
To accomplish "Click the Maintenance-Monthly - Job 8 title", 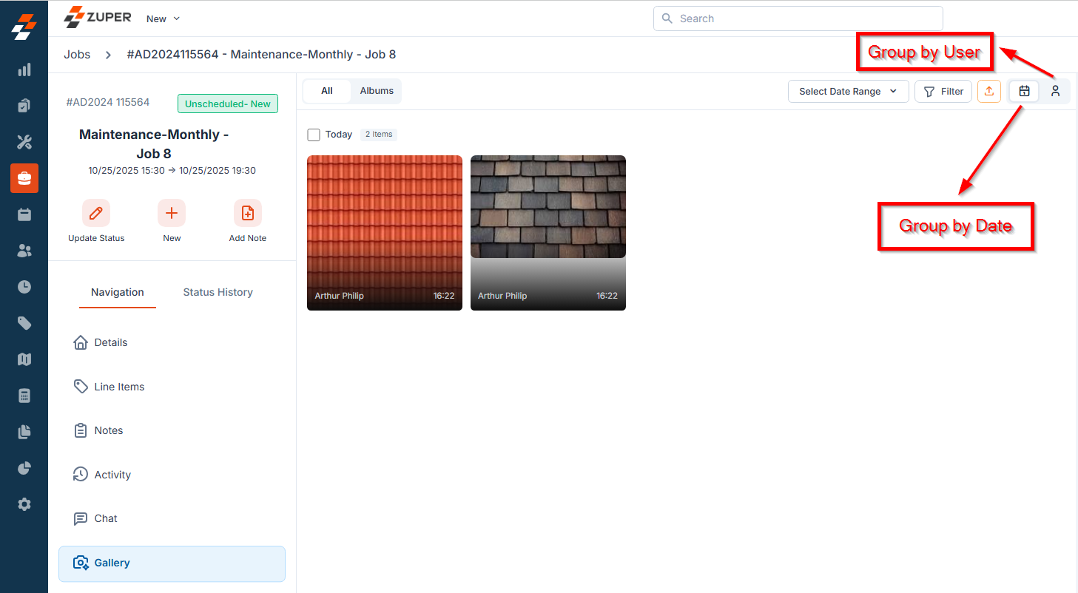I will click(x=154, y=143).
